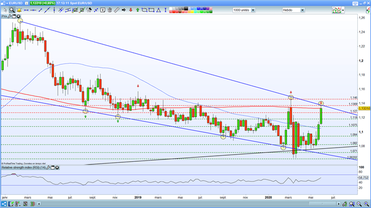
Task: Click the keyboard icon in title bar
Action: pos(355,3)
